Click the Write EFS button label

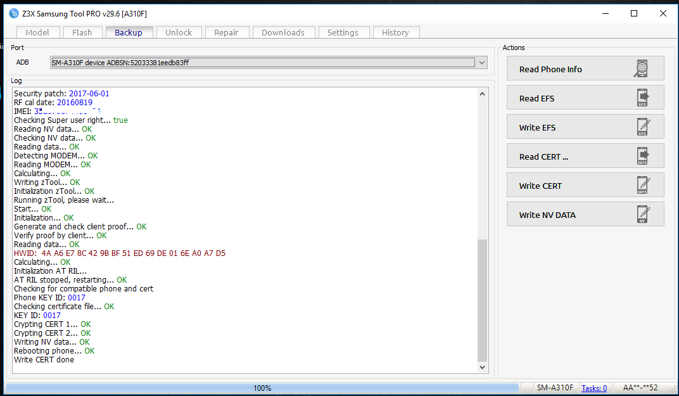pyautogui.click(x=537, y=127)
